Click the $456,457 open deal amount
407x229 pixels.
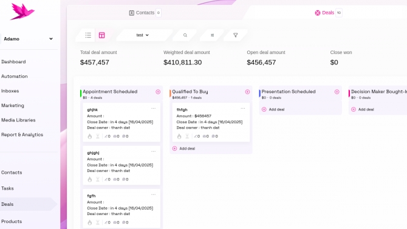[x=261, y=63]
